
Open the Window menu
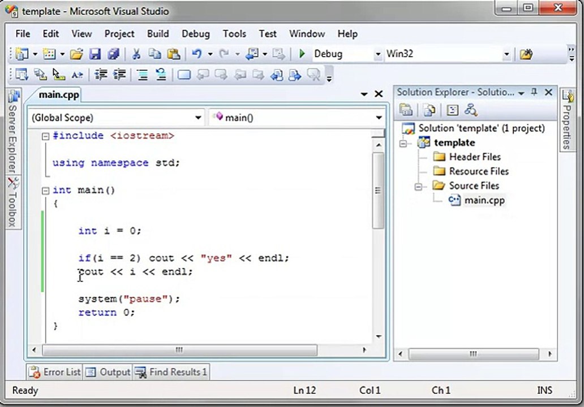[307, 34]
